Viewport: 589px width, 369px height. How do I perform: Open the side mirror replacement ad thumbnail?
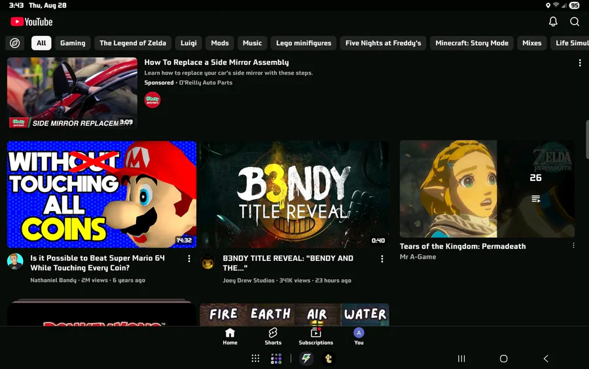(72, 93)
